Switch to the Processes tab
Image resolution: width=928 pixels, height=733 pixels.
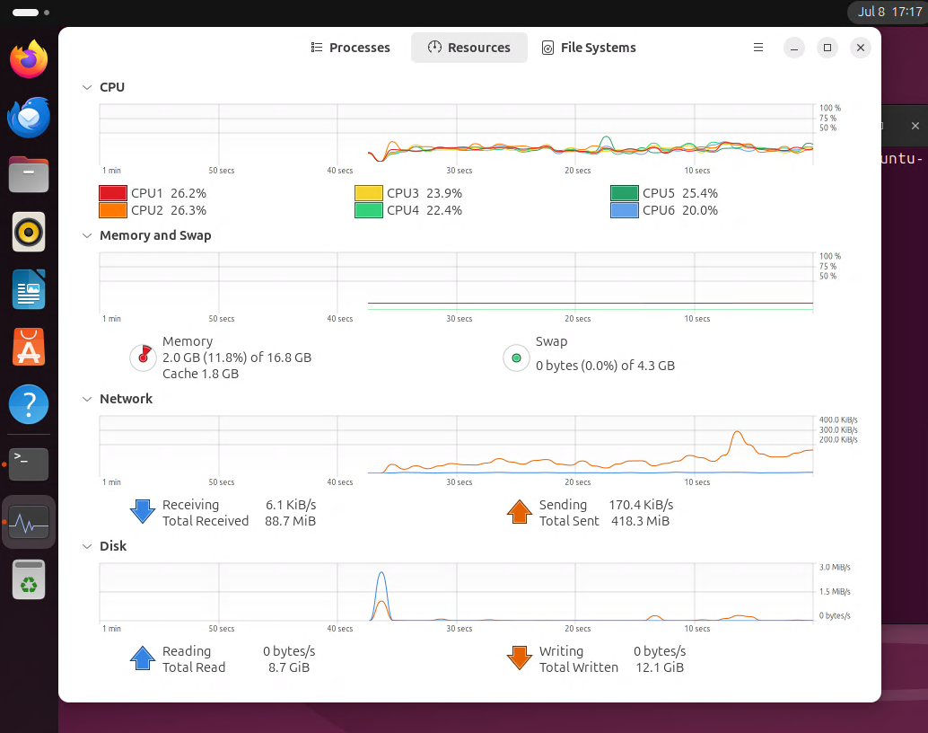pos(350,48)
